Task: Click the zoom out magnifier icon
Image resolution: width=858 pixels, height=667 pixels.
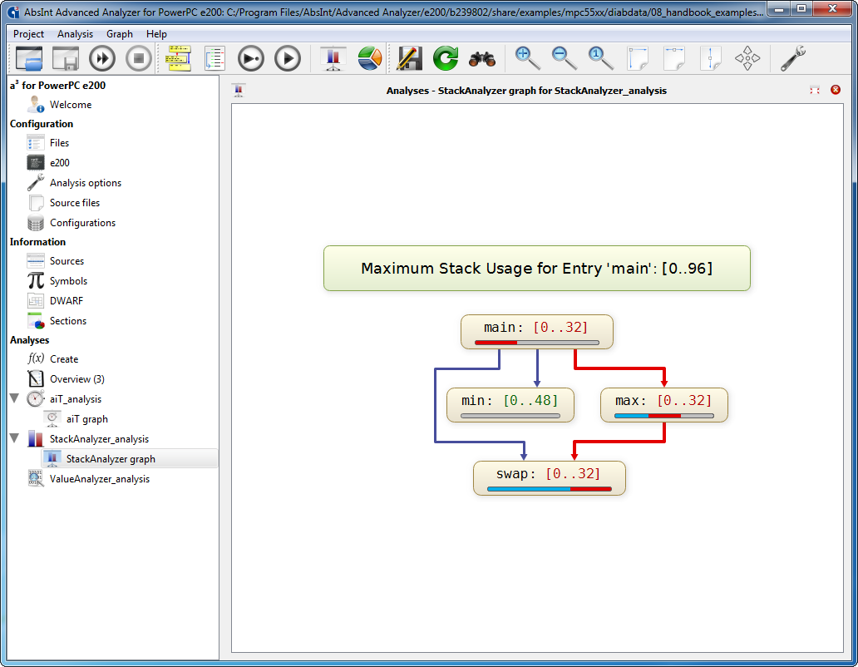Action: coord(565,58)
